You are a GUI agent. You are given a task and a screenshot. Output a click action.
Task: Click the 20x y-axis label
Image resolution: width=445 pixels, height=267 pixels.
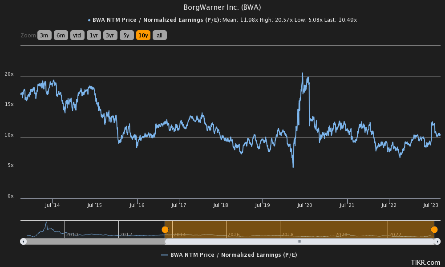point(9,74)
